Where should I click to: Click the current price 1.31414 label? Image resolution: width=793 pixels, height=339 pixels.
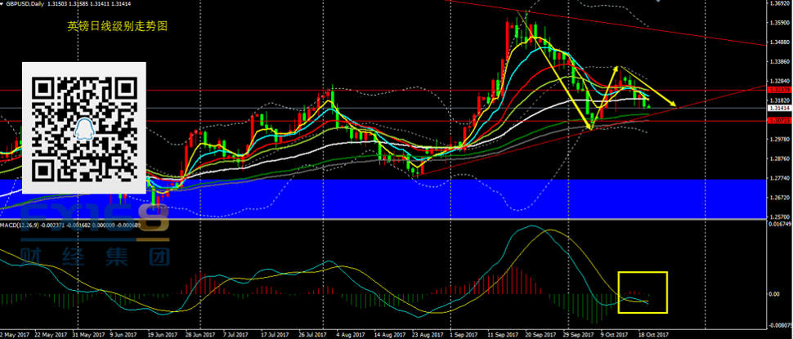(777, 108)
